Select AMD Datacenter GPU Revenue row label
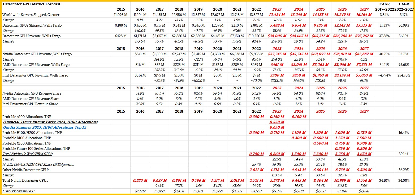415x195 pixels. click(x=36, y=65)
